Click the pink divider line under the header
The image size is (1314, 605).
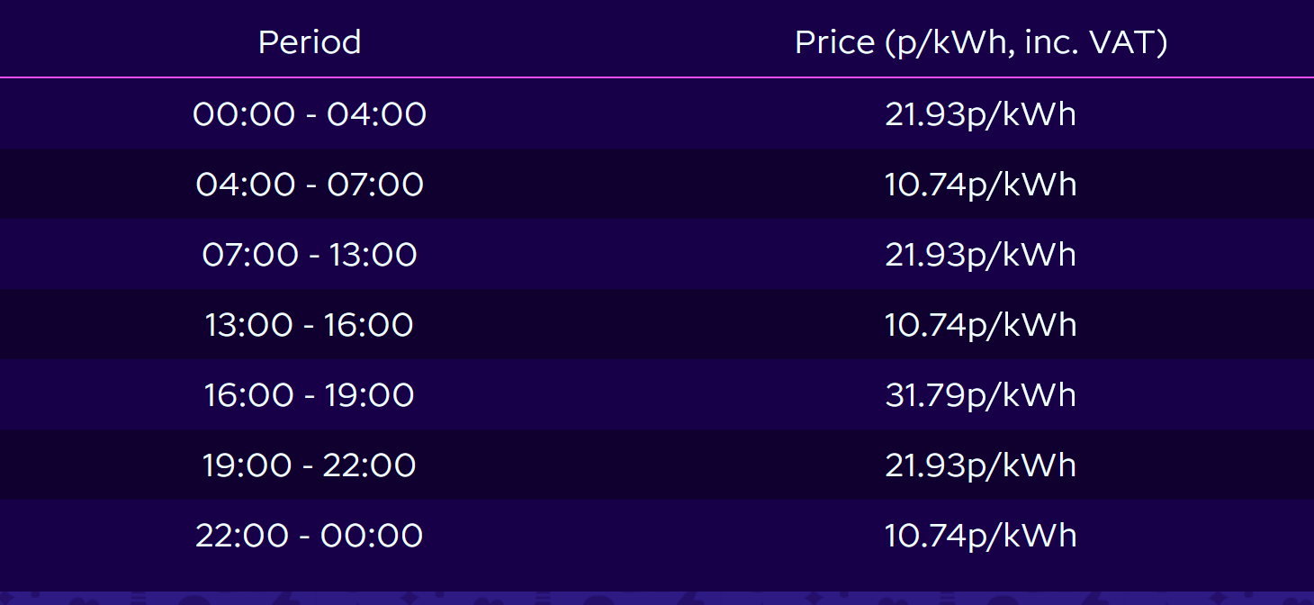tap(657, 78)
